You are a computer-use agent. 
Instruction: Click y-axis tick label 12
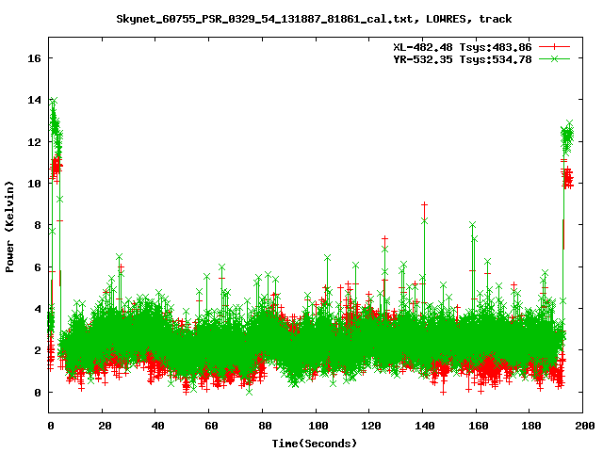[34, 142]
